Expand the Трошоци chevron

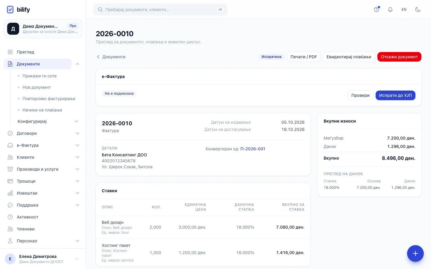tap(78, 181)
